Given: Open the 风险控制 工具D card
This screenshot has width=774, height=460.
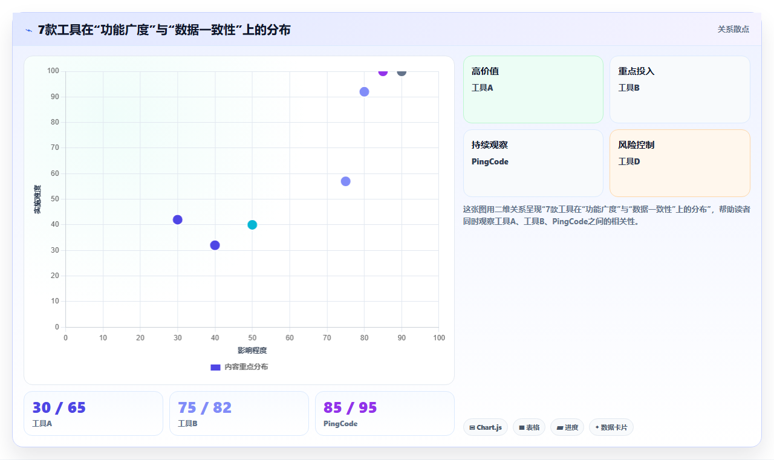Looking at the screenshot, I should point(680,163).
